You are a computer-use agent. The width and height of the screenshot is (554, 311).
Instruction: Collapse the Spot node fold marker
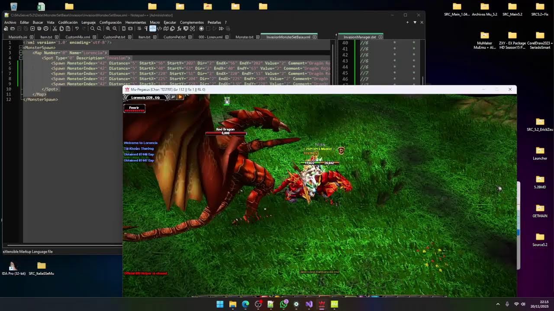pos(20,58)
